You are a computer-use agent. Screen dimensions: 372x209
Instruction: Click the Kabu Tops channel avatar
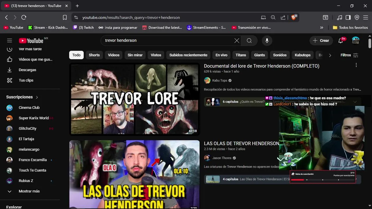[207, 80]
